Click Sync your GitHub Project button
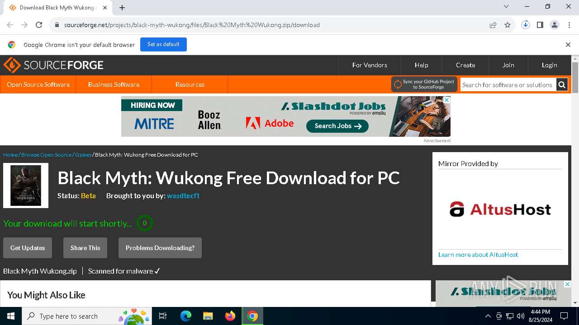 424,84
